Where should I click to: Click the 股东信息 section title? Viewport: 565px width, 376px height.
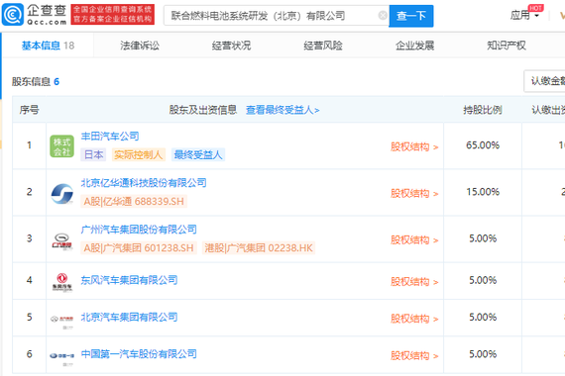pos(31,82)
